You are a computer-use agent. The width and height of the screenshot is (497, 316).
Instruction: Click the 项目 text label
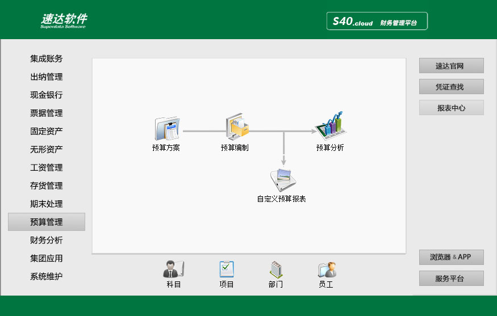pyautogui.click(x=227, y=284)
